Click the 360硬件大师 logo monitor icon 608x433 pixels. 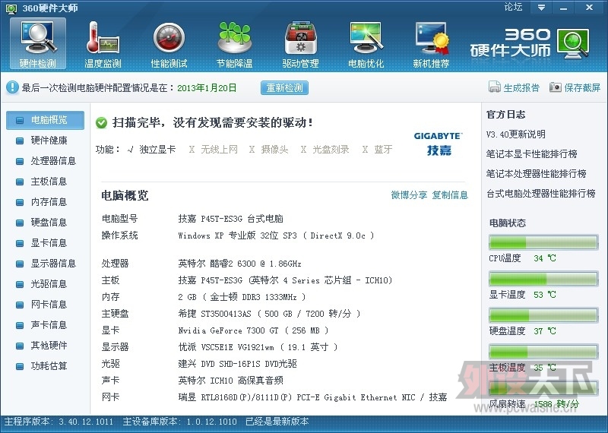tap(573, 43)
